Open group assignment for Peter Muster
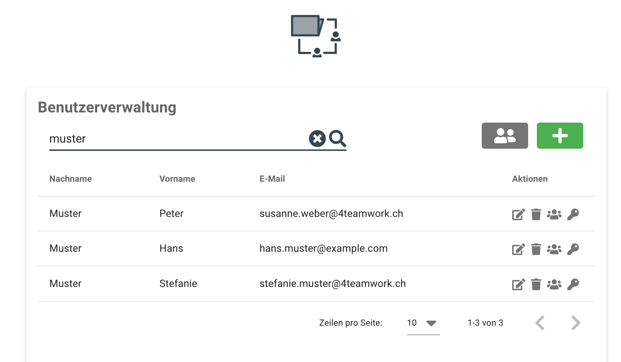Viewport: 621px width, 362px height. pyautogui.click(x=554, y=214)
